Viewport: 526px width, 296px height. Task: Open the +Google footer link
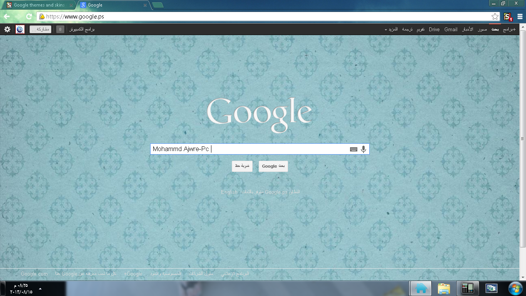tap(133, 274)
